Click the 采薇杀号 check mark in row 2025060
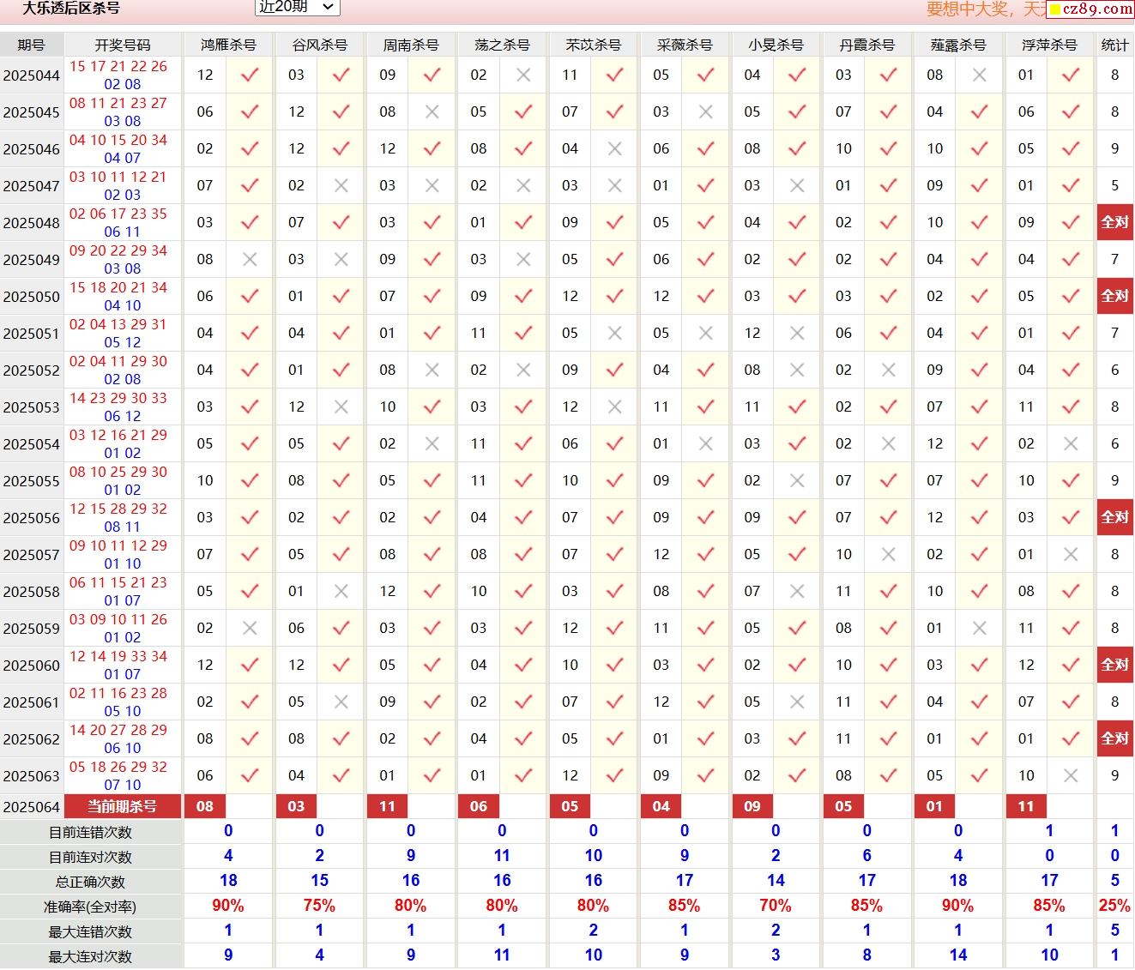The image size is (1135, 970). tap(706, 666)
